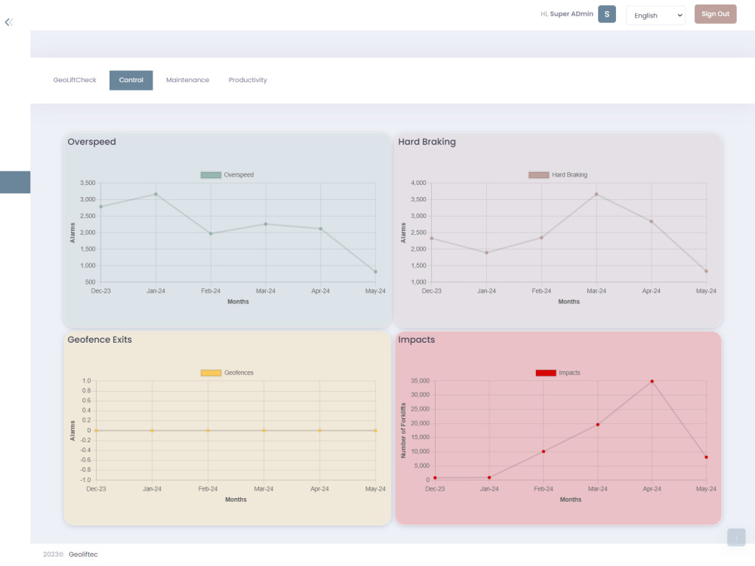Toggle the Overspeed legend swatch
Image resolution: width=755 pixels, height=566 pixels.
click(211, 175)
